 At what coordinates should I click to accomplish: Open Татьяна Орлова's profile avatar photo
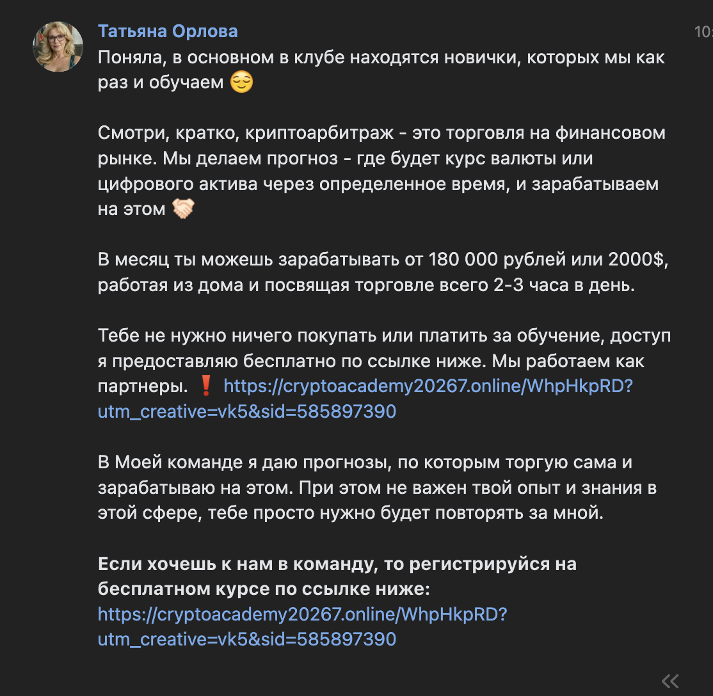pyautogui.click(x=58, y=47)
